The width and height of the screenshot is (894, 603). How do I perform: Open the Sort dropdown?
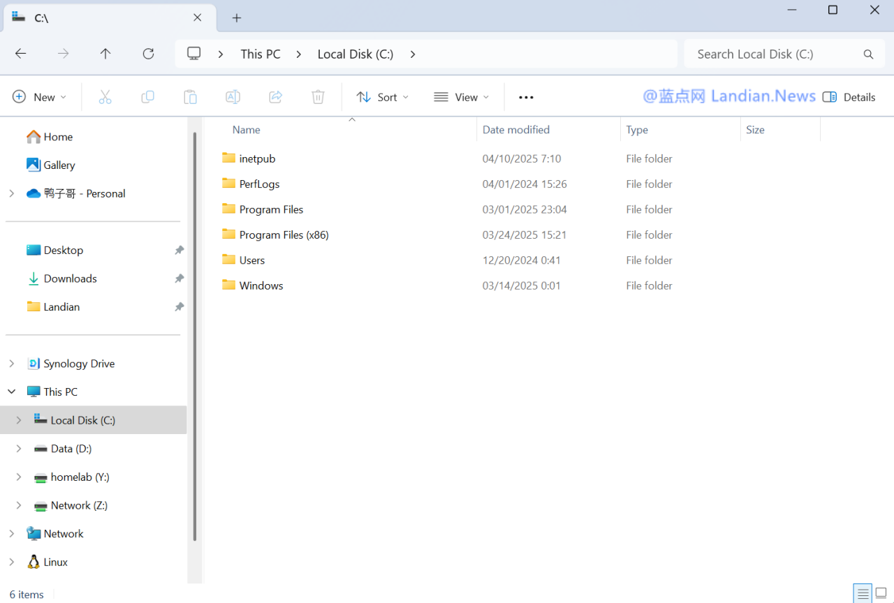382,97
